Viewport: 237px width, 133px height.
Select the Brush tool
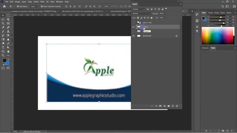coord(3,31)
